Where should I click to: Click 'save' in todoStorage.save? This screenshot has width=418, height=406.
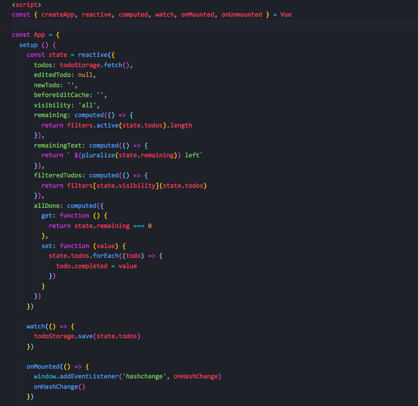tap(86, 336)
